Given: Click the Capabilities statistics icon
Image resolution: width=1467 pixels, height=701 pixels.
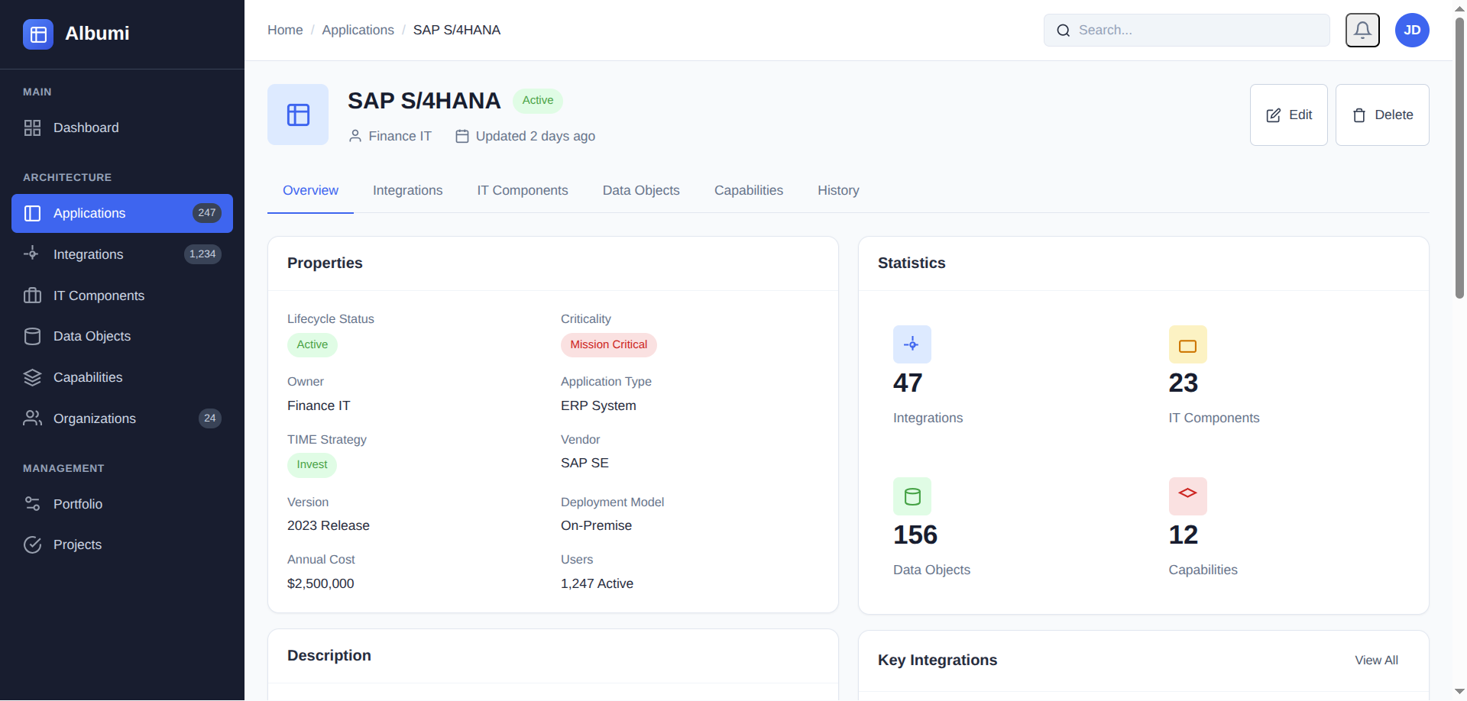Looking at the screenshot, I should 1187,496.
